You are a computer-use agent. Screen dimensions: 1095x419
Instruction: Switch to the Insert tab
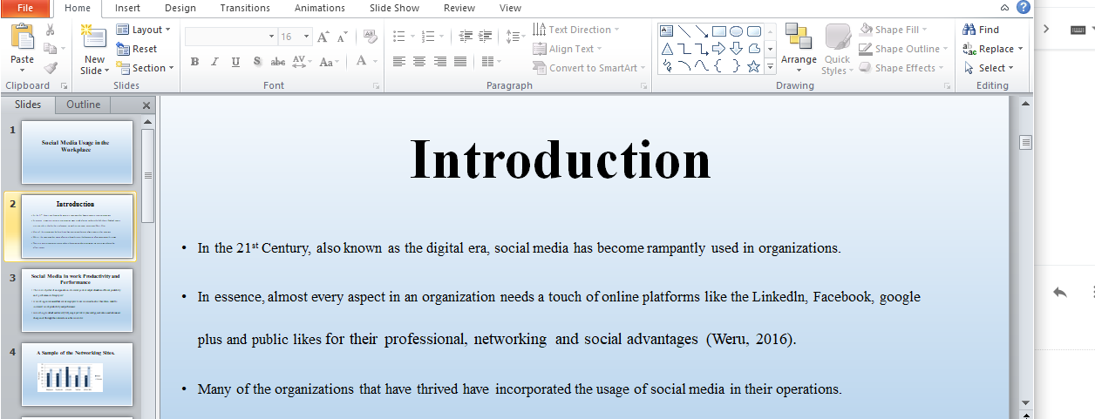(127, 8)
